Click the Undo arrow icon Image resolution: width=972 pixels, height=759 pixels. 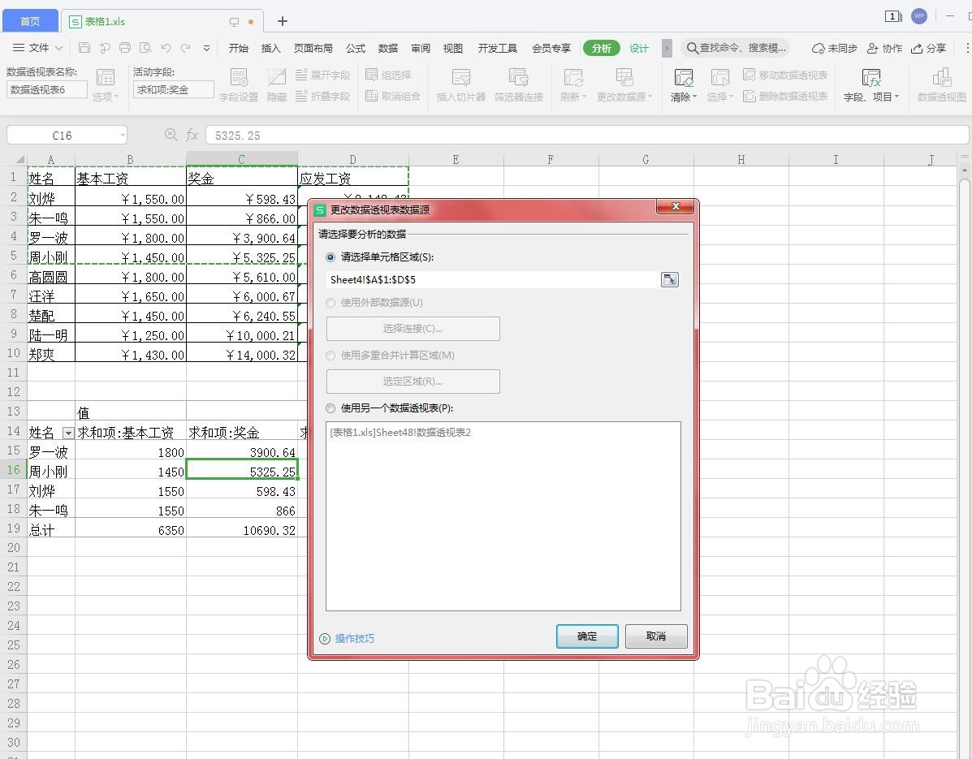pyautogui.click(x=166, y=48)
